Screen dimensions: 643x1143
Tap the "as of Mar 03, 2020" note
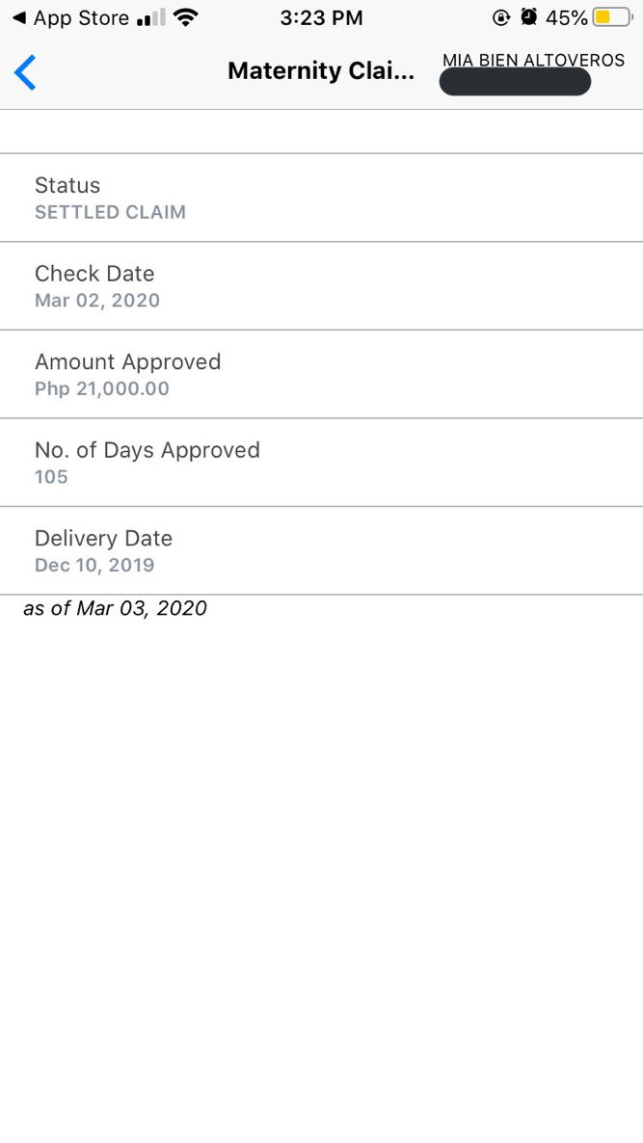(x=115, y=608)
